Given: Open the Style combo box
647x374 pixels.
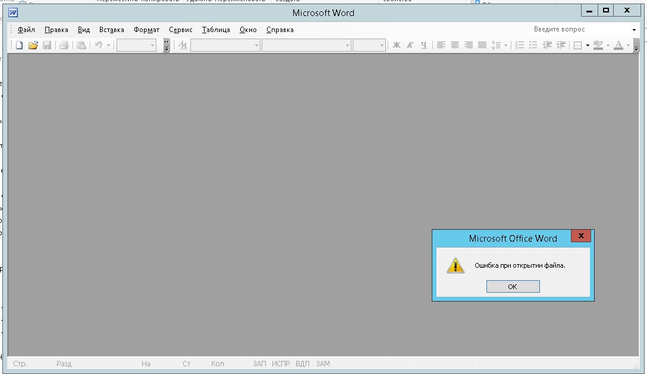Looking at the screenshot, I should pyautogui.click(x=225, y=45).
